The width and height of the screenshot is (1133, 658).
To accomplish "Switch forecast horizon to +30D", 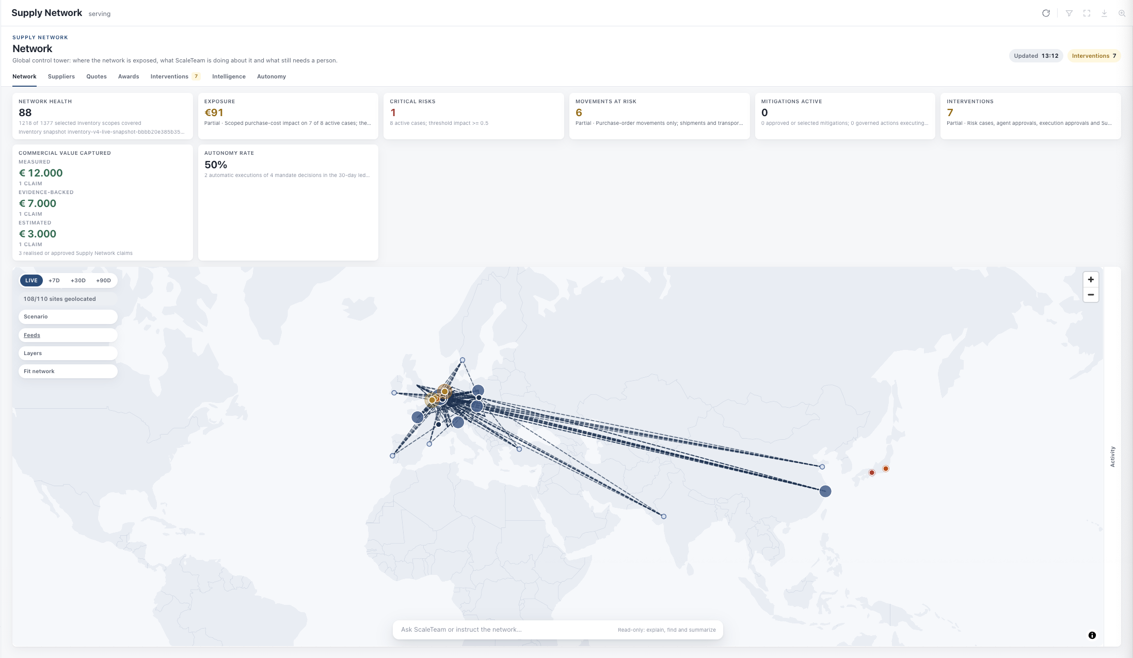I will [78, 280].
